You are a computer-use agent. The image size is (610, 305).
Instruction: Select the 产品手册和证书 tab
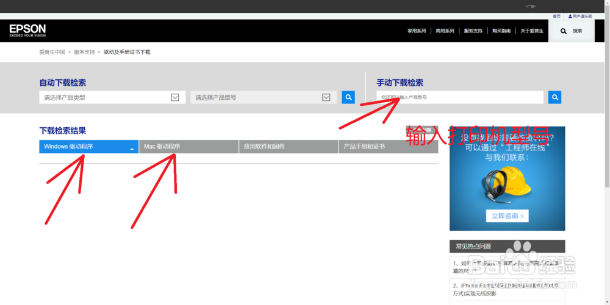pyautogui.click(x=388, y=147)
